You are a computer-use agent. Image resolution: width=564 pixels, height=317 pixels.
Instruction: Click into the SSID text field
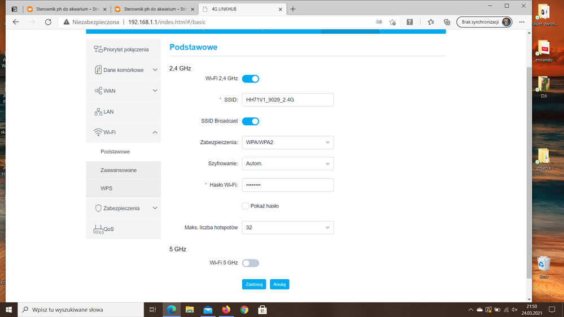coord(287,100)
